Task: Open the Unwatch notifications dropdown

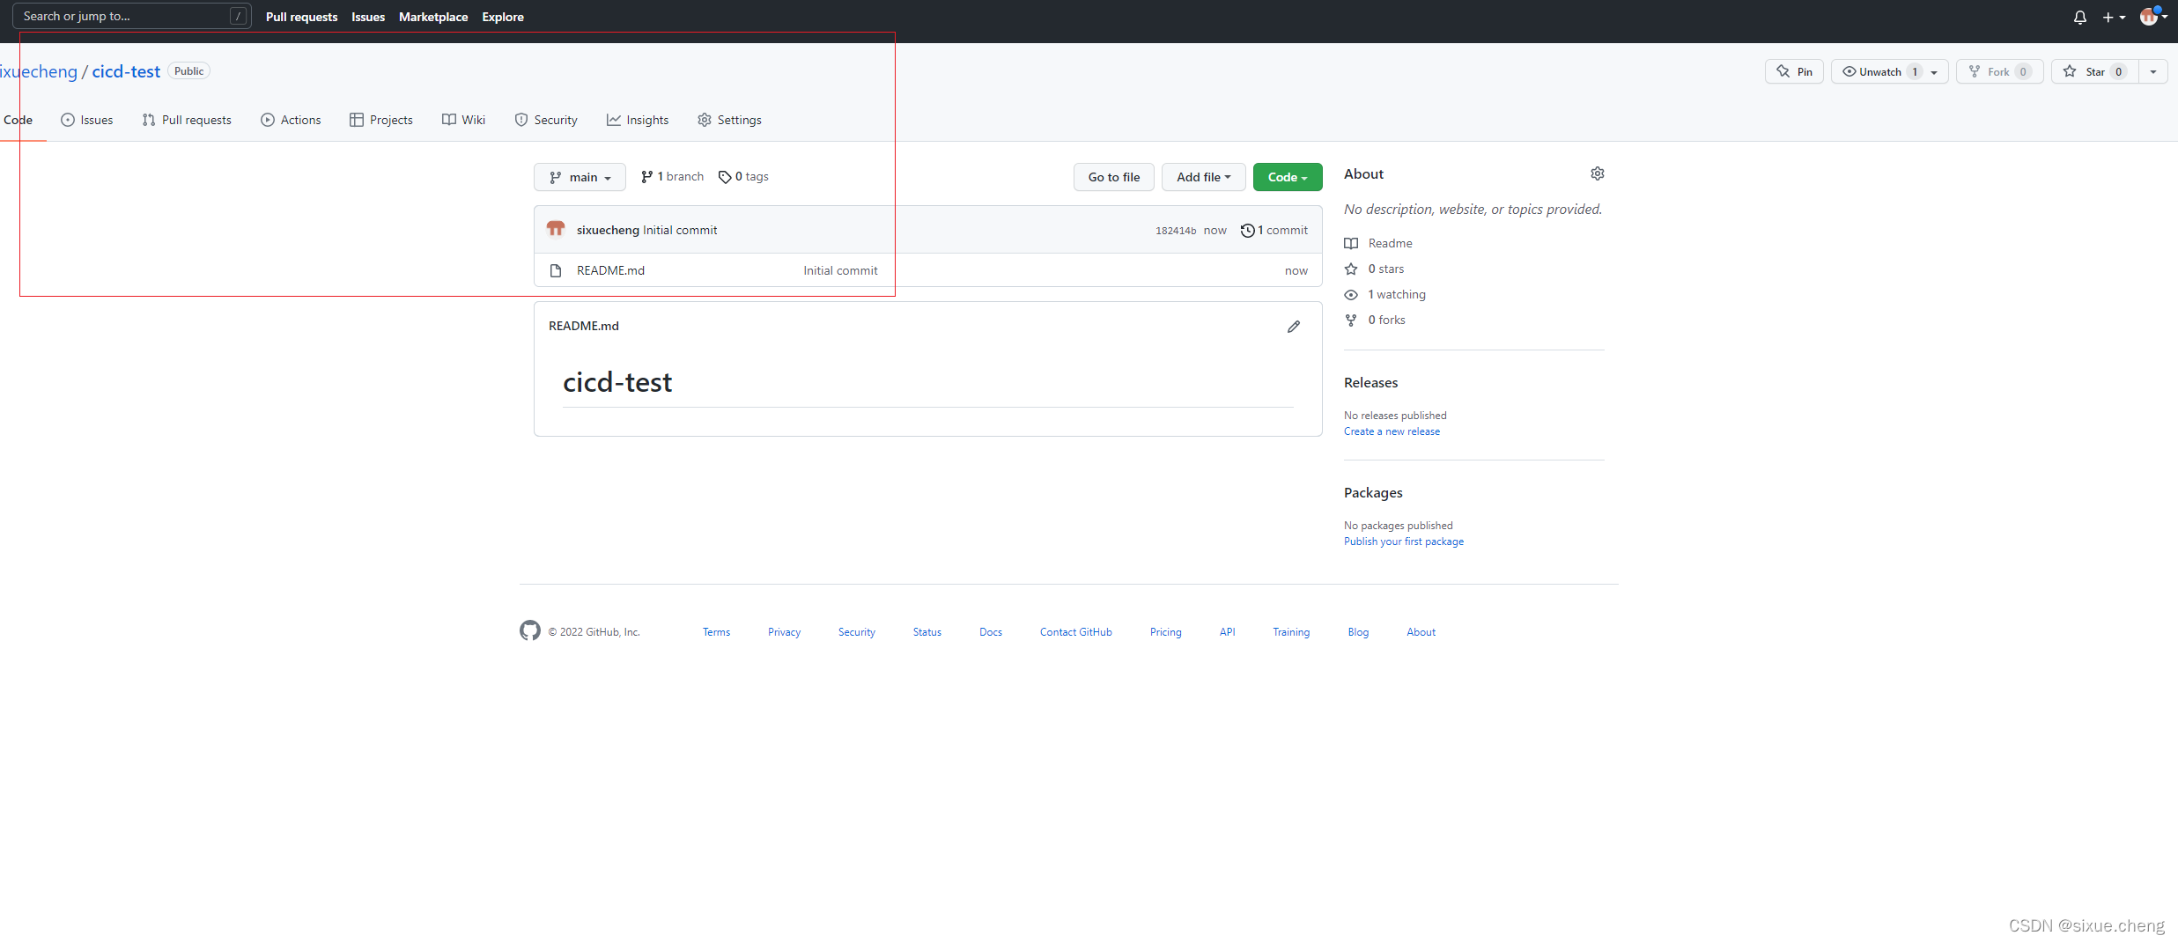Action: coord(1889,71)
